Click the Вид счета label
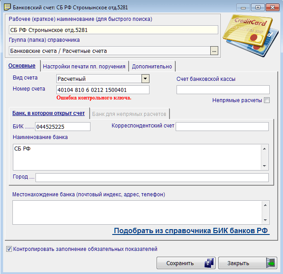The height and width of the screenshot is (274, 283). coord(25,78)
